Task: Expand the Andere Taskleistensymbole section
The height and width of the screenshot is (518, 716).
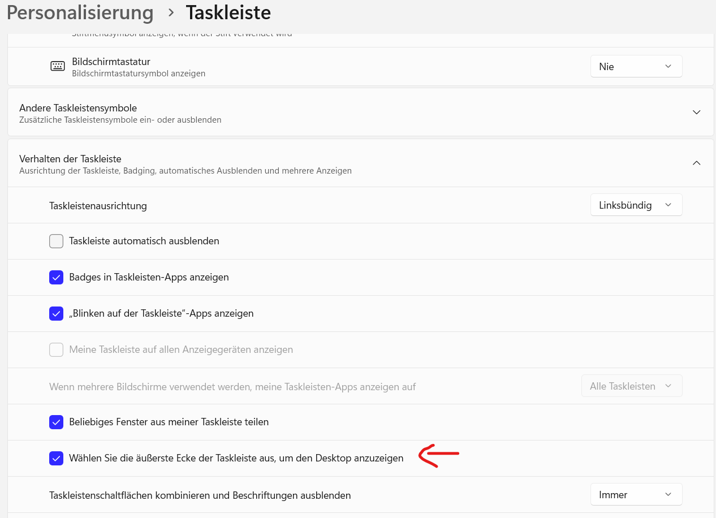Action: pos(697,112)
